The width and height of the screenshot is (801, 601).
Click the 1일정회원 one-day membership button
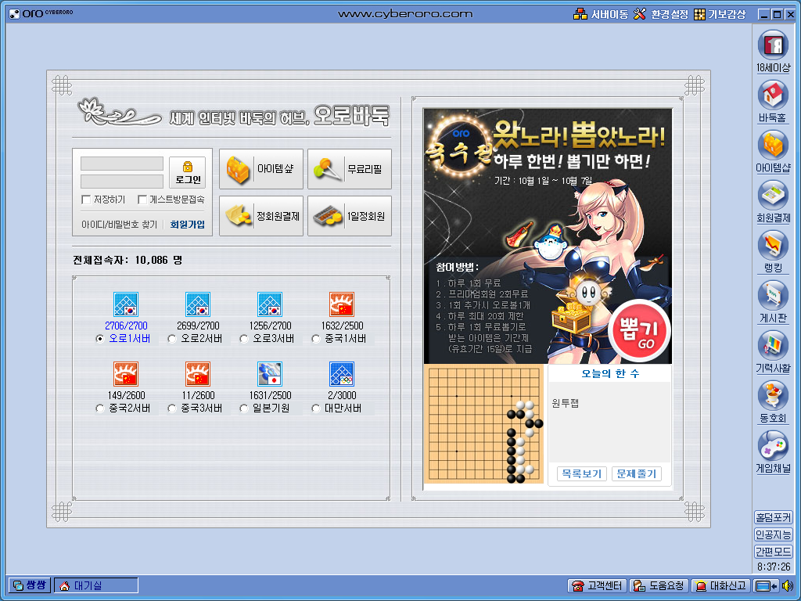coord(350,216)
